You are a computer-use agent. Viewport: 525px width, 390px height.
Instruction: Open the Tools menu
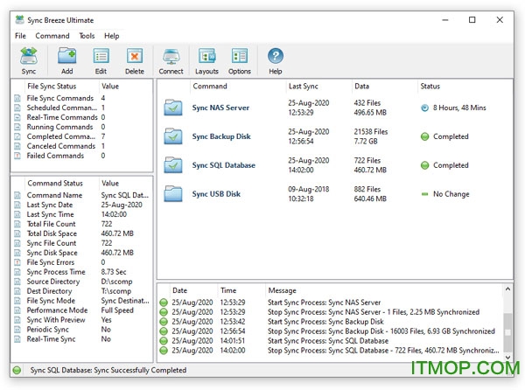(87, 36)
